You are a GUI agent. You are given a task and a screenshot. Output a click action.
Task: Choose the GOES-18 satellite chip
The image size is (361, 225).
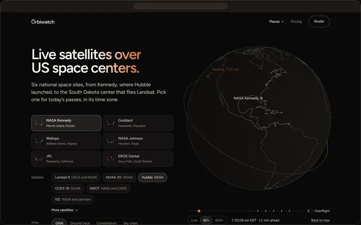[x=68, y=188]
